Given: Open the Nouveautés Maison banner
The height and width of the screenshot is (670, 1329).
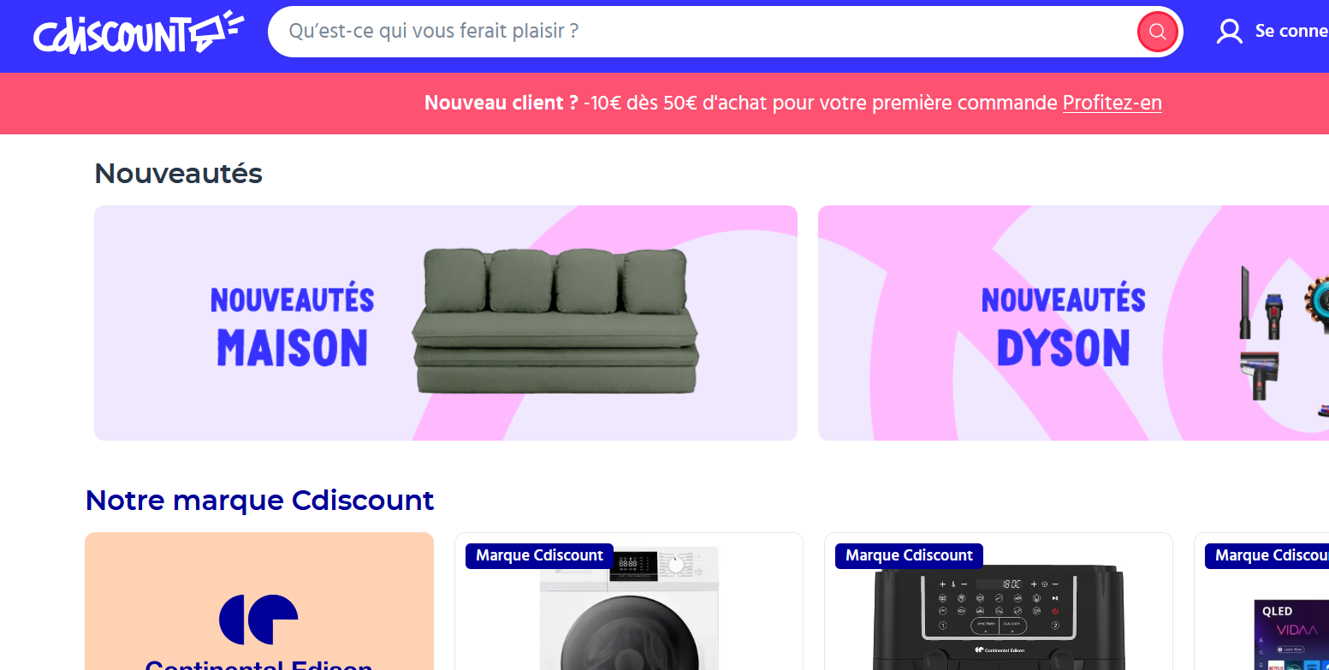Looking at the screenshot, I should tap(446, 323).
